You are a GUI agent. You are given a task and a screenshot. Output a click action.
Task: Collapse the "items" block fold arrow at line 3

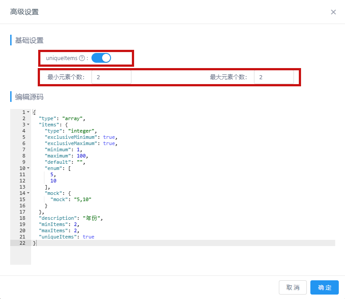pos(28,125)
